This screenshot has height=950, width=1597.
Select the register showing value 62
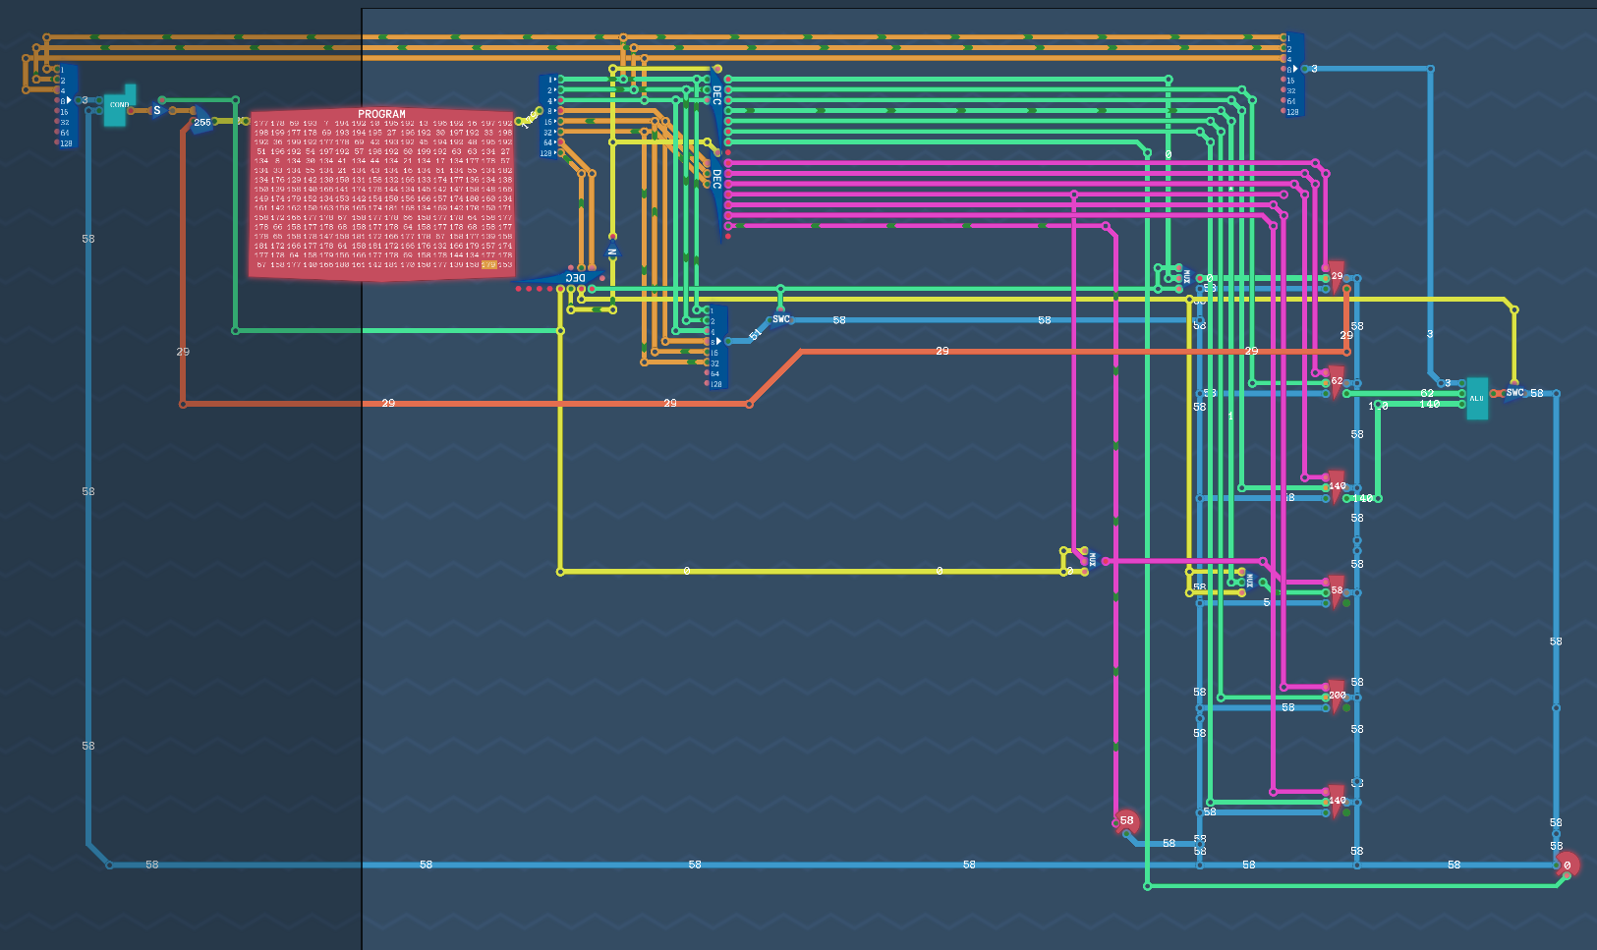coord(1335,382)
